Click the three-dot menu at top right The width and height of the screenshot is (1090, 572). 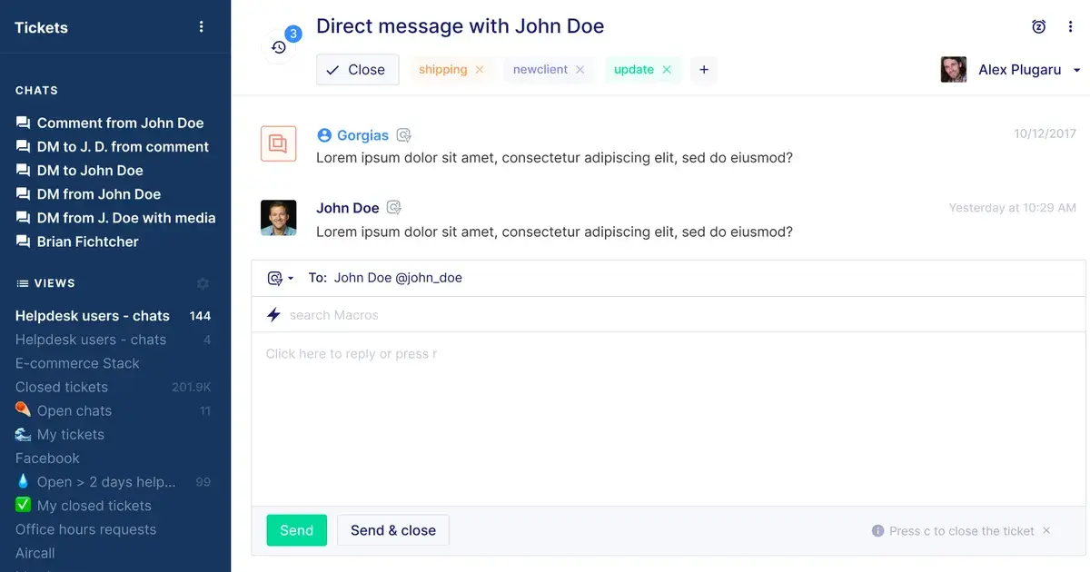(x=1071, y=26)
